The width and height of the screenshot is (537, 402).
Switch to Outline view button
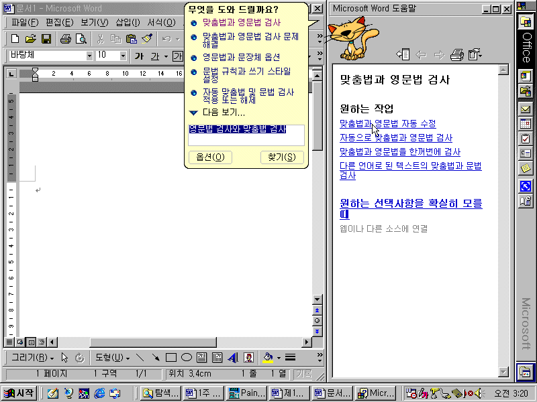click(42, 342)
